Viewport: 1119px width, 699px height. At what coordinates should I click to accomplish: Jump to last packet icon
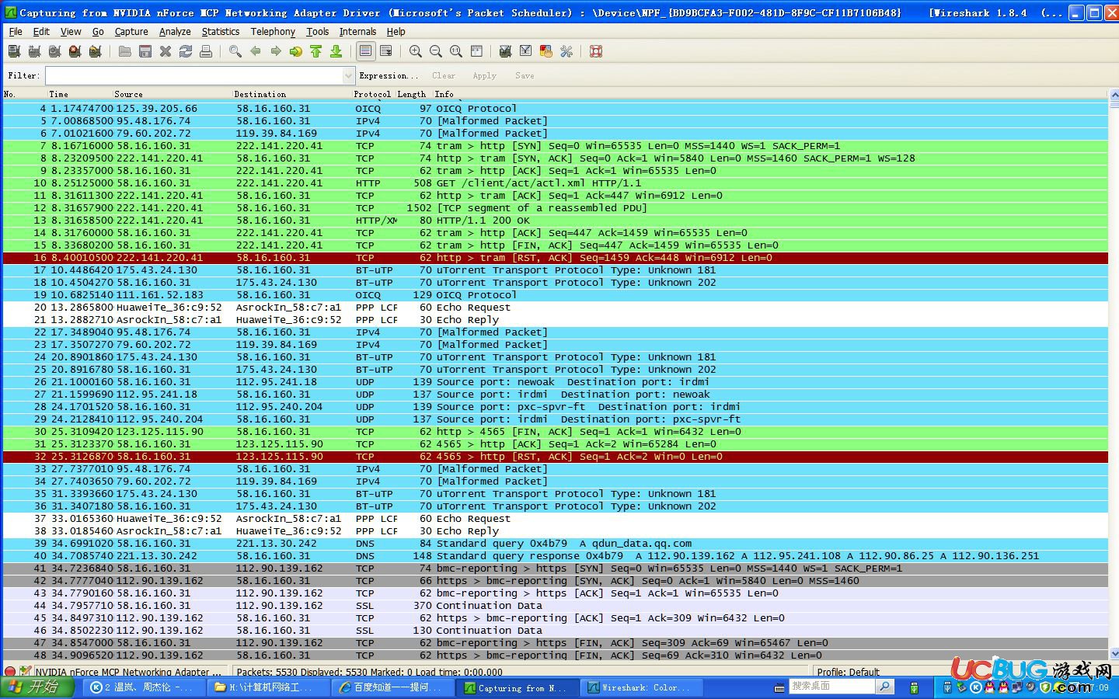pos(336,51)
